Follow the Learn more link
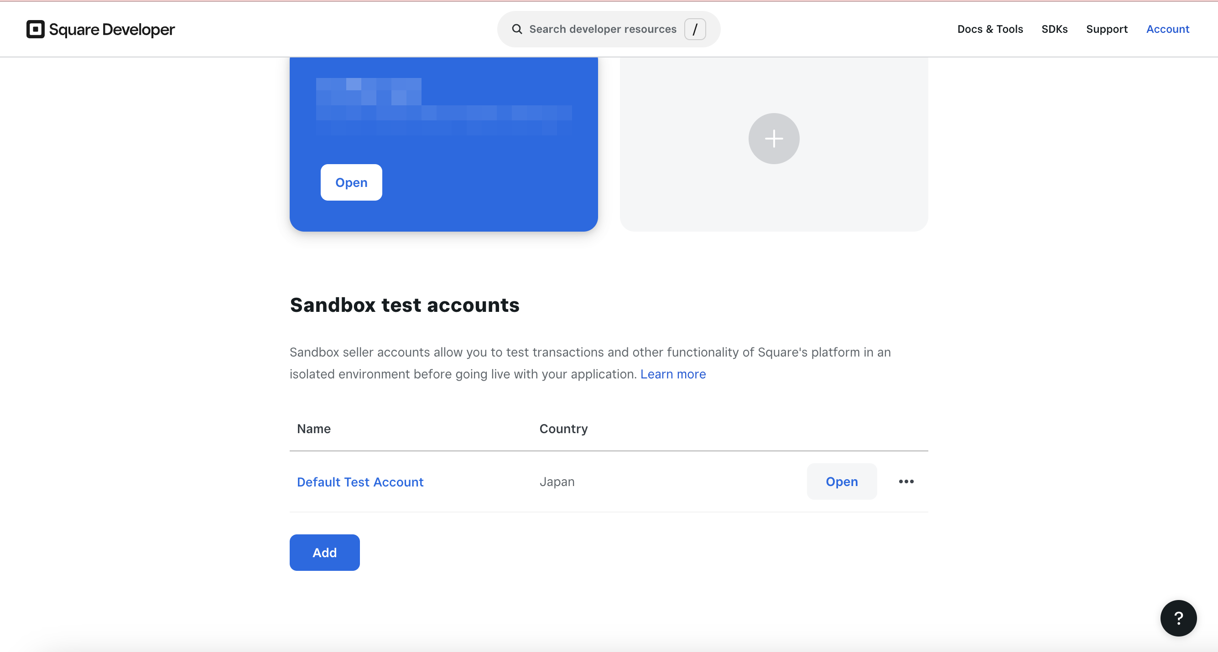This screenshot has width=1218, height=652. tap(672, 374)
